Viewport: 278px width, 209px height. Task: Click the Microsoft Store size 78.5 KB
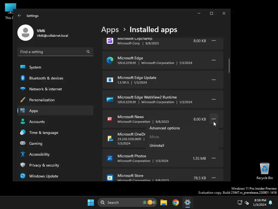[200, 178]
